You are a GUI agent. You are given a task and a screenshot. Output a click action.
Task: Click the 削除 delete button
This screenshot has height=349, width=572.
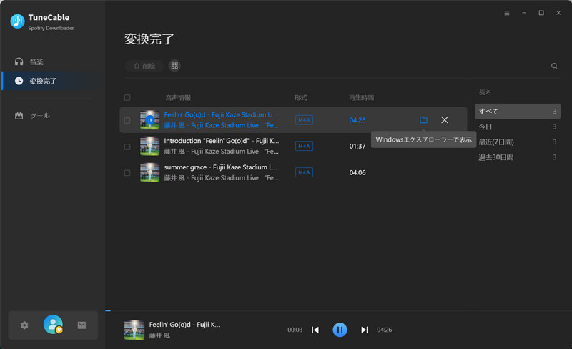click(144, 66)
